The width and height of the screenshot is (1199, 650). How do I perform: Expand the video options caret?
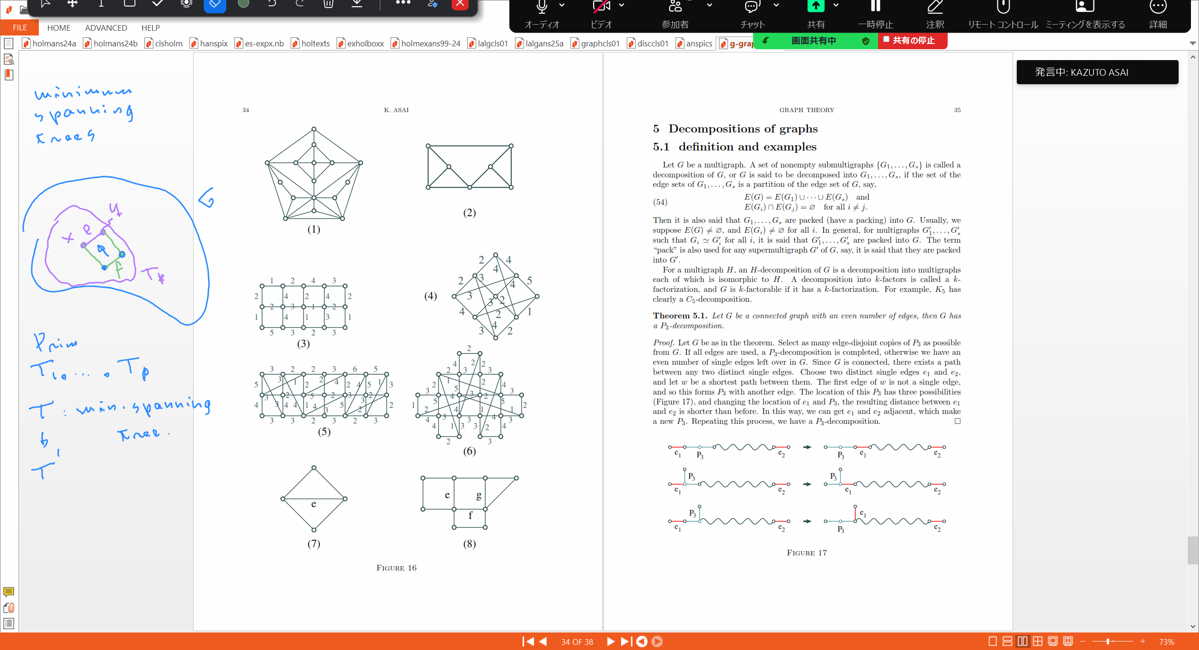[x=622, y=5]
